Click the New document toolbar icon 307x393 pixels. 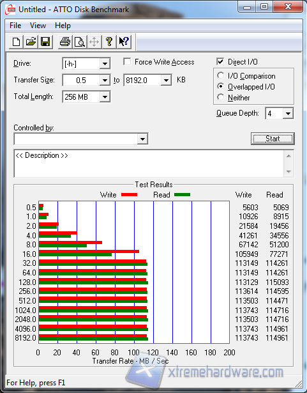[17, 42]
